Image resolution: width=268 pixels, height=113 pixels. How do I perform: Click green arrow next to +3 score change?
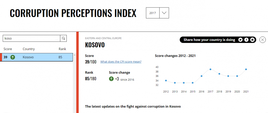click(x=111, y=79)
